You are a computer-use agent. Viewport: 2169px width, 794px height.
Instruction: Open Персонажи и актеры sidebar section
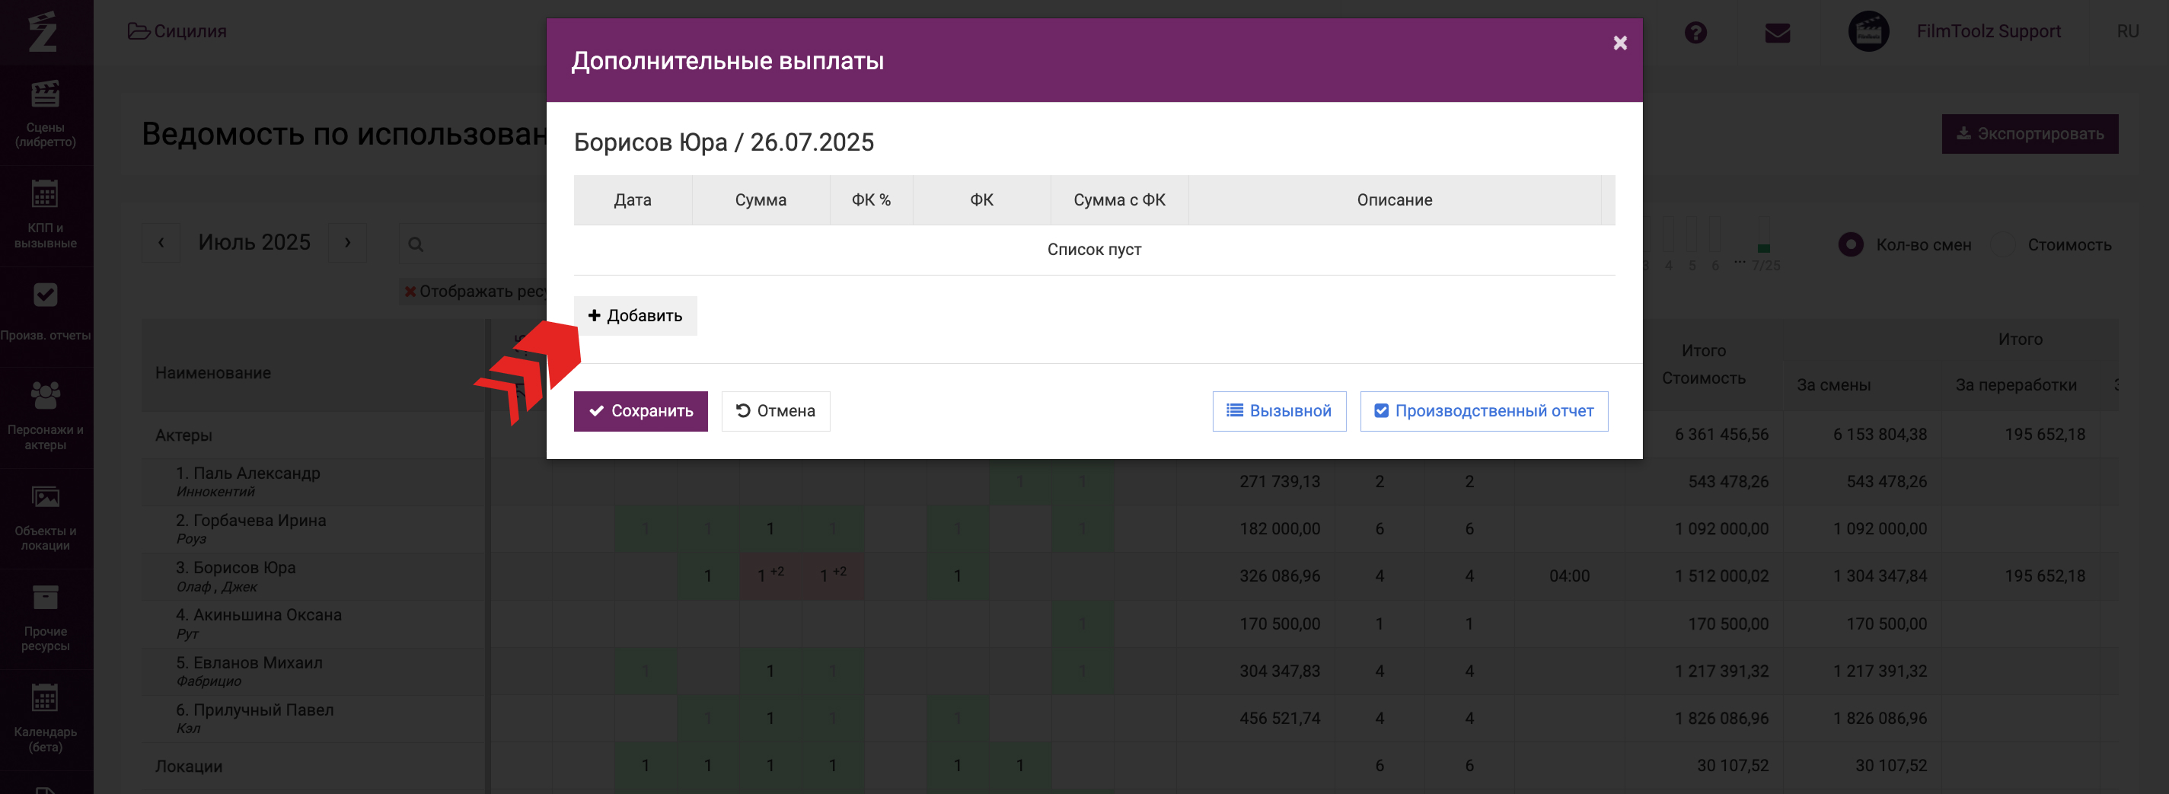46,416
